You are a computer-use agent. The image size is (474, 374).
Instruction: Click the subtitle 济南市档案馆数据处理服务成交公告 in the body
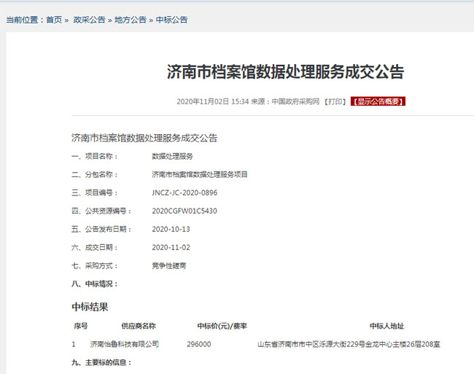[144, 138]
